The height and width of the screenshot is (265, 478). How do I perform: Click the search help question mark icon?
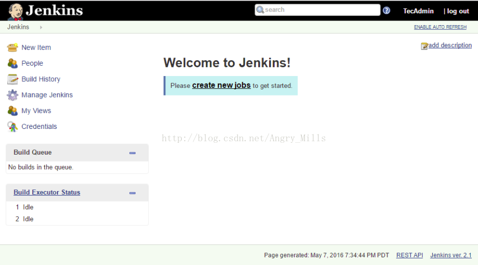coord(386,10)
